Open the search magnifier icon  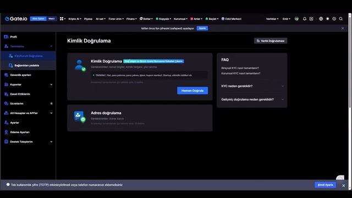point(341,19)
